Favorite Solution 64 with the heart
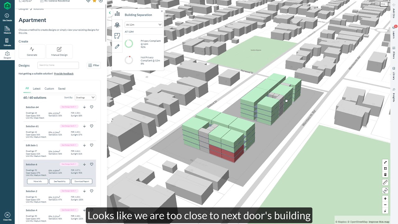398x224 pixels. tap(92, 107)
